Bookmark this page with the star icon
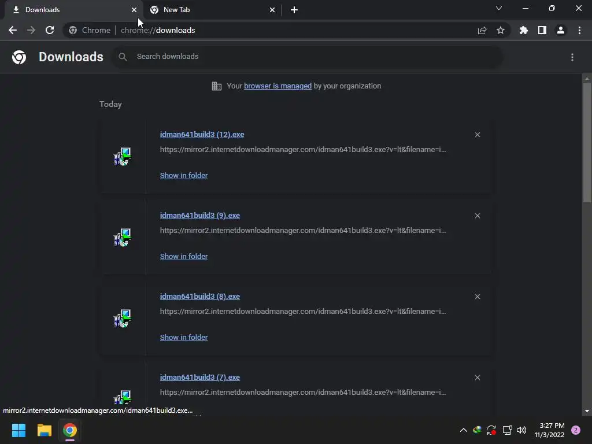The image size is (592, 444). tap(501, 30)
